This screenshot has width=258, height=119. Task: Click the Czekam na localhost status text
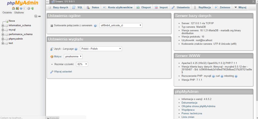point(11,118)
